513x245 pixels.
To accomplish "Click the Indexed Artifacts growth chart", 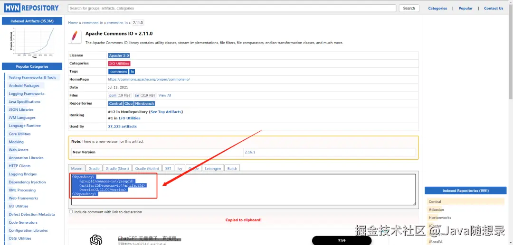I will [32, 43].
